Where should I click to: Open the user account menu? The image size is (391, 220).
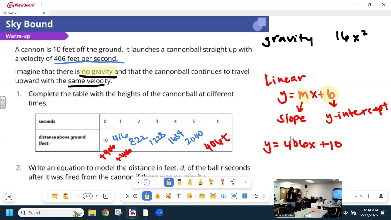(x=381, y=196)
